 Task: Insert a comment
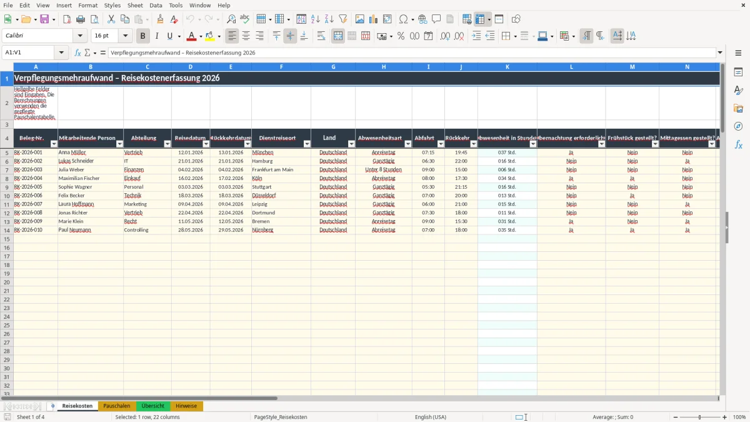436,19
